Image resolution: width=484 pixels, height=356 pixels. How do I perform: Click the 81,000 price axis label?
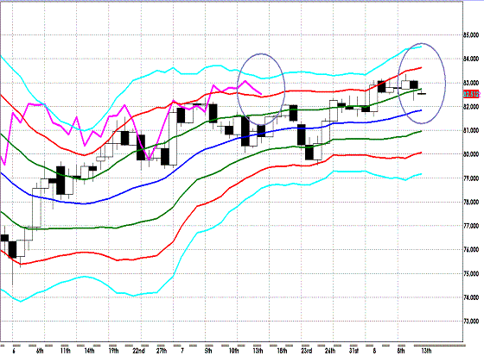471,130
